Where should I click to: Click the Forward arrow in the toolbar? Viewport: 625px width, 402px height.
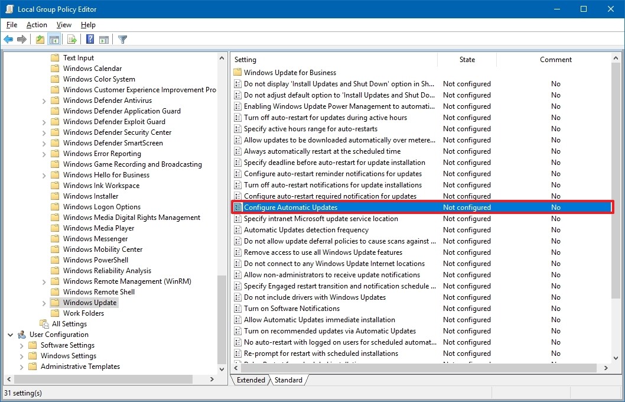[22, 39]
